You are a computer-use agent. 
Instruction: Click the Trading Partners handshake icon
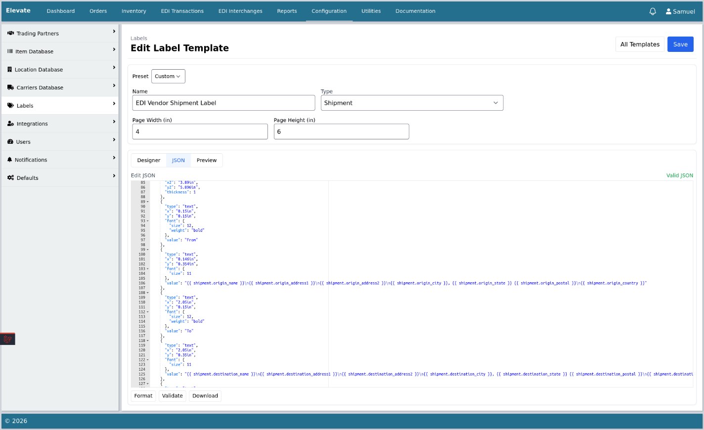point(10,34)
